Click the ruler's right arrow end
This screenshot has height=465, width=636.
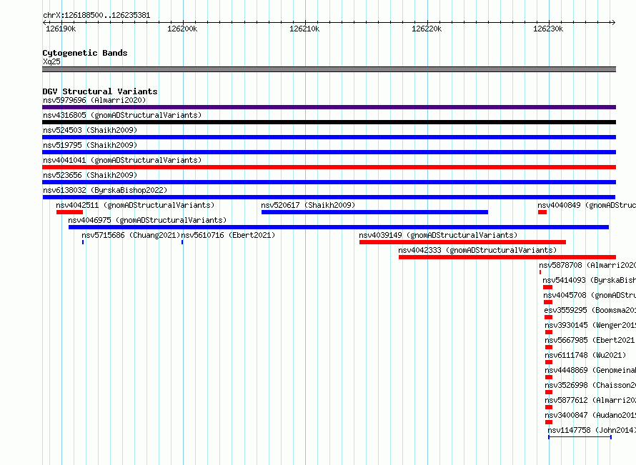tap(613, 23)
